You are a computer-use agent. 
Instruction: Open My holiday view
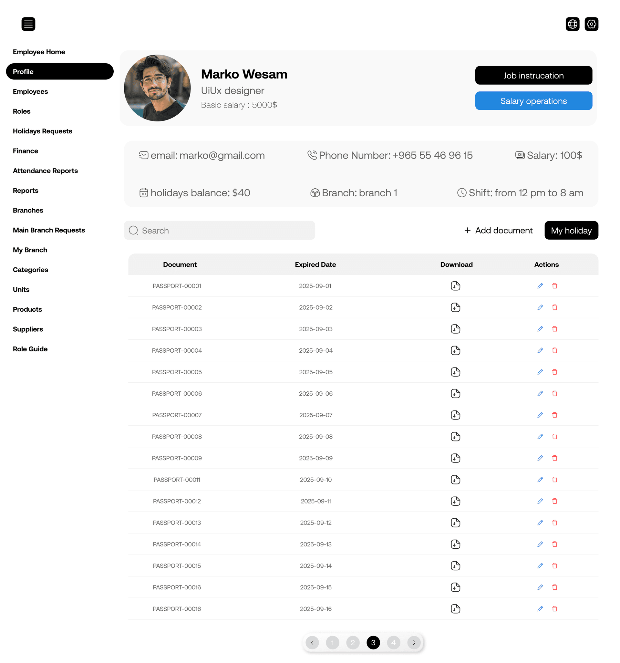point(571,230)
